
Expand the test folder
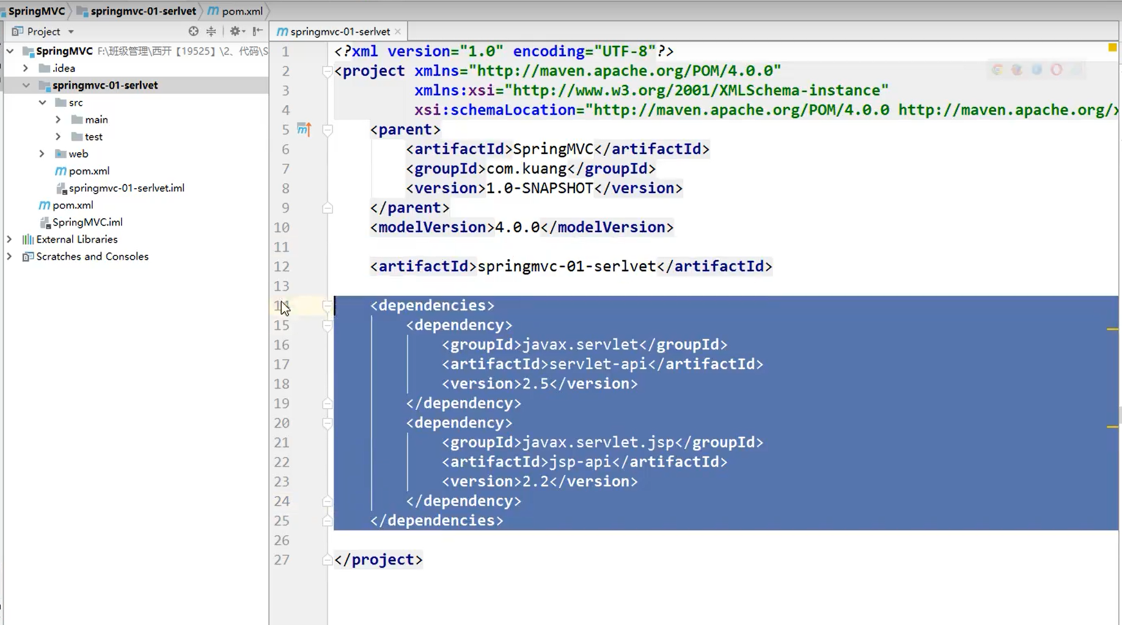(58, 137)
